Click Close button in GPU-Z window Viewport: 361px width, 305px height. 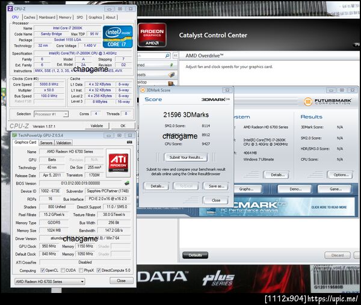click(122, 280)
